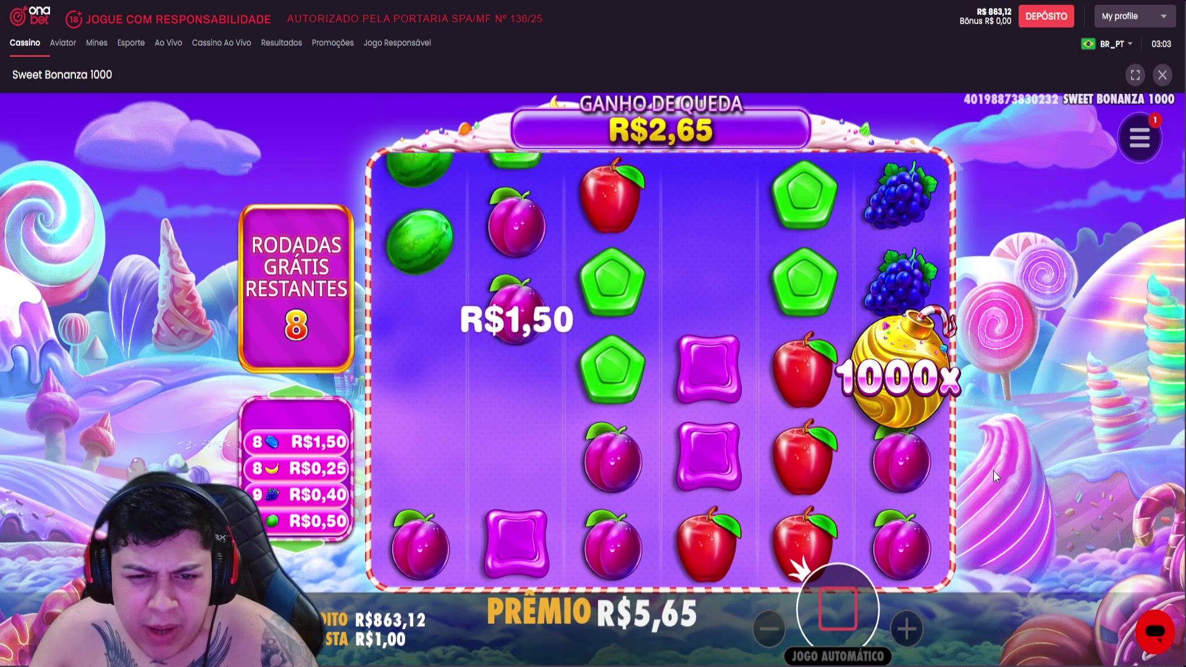Open the BR_PT language selector

(x=1116, y=44)
